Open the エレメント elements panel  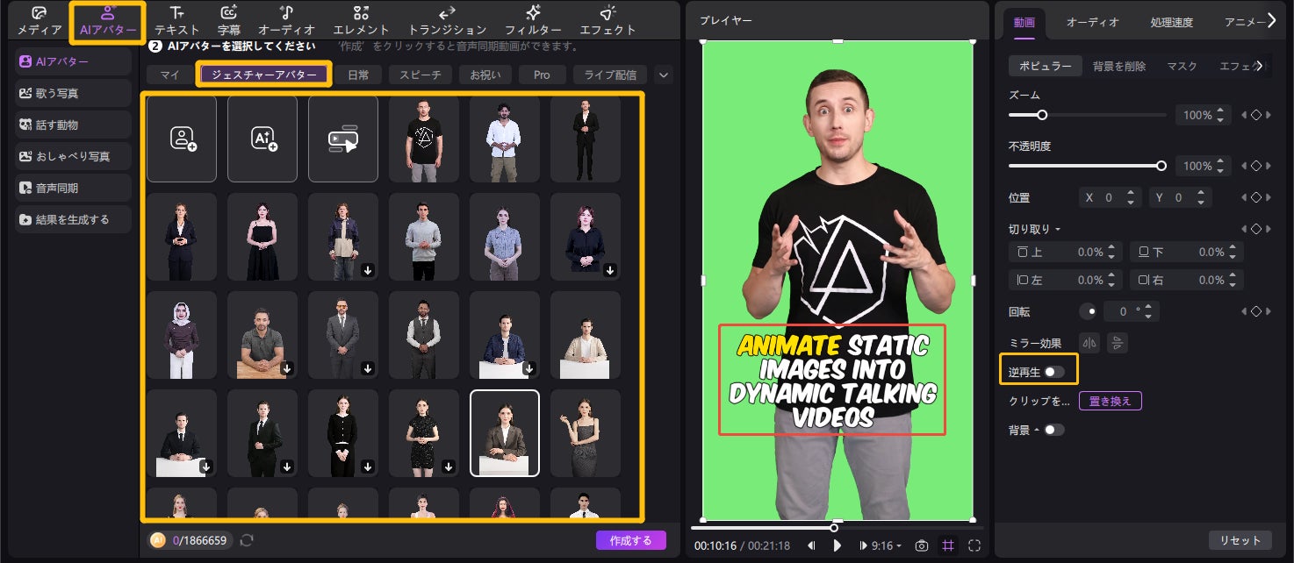361,21
